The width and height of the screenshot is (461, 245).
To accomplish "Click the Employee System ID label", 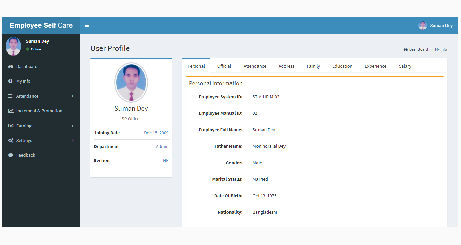I will 221,97.
